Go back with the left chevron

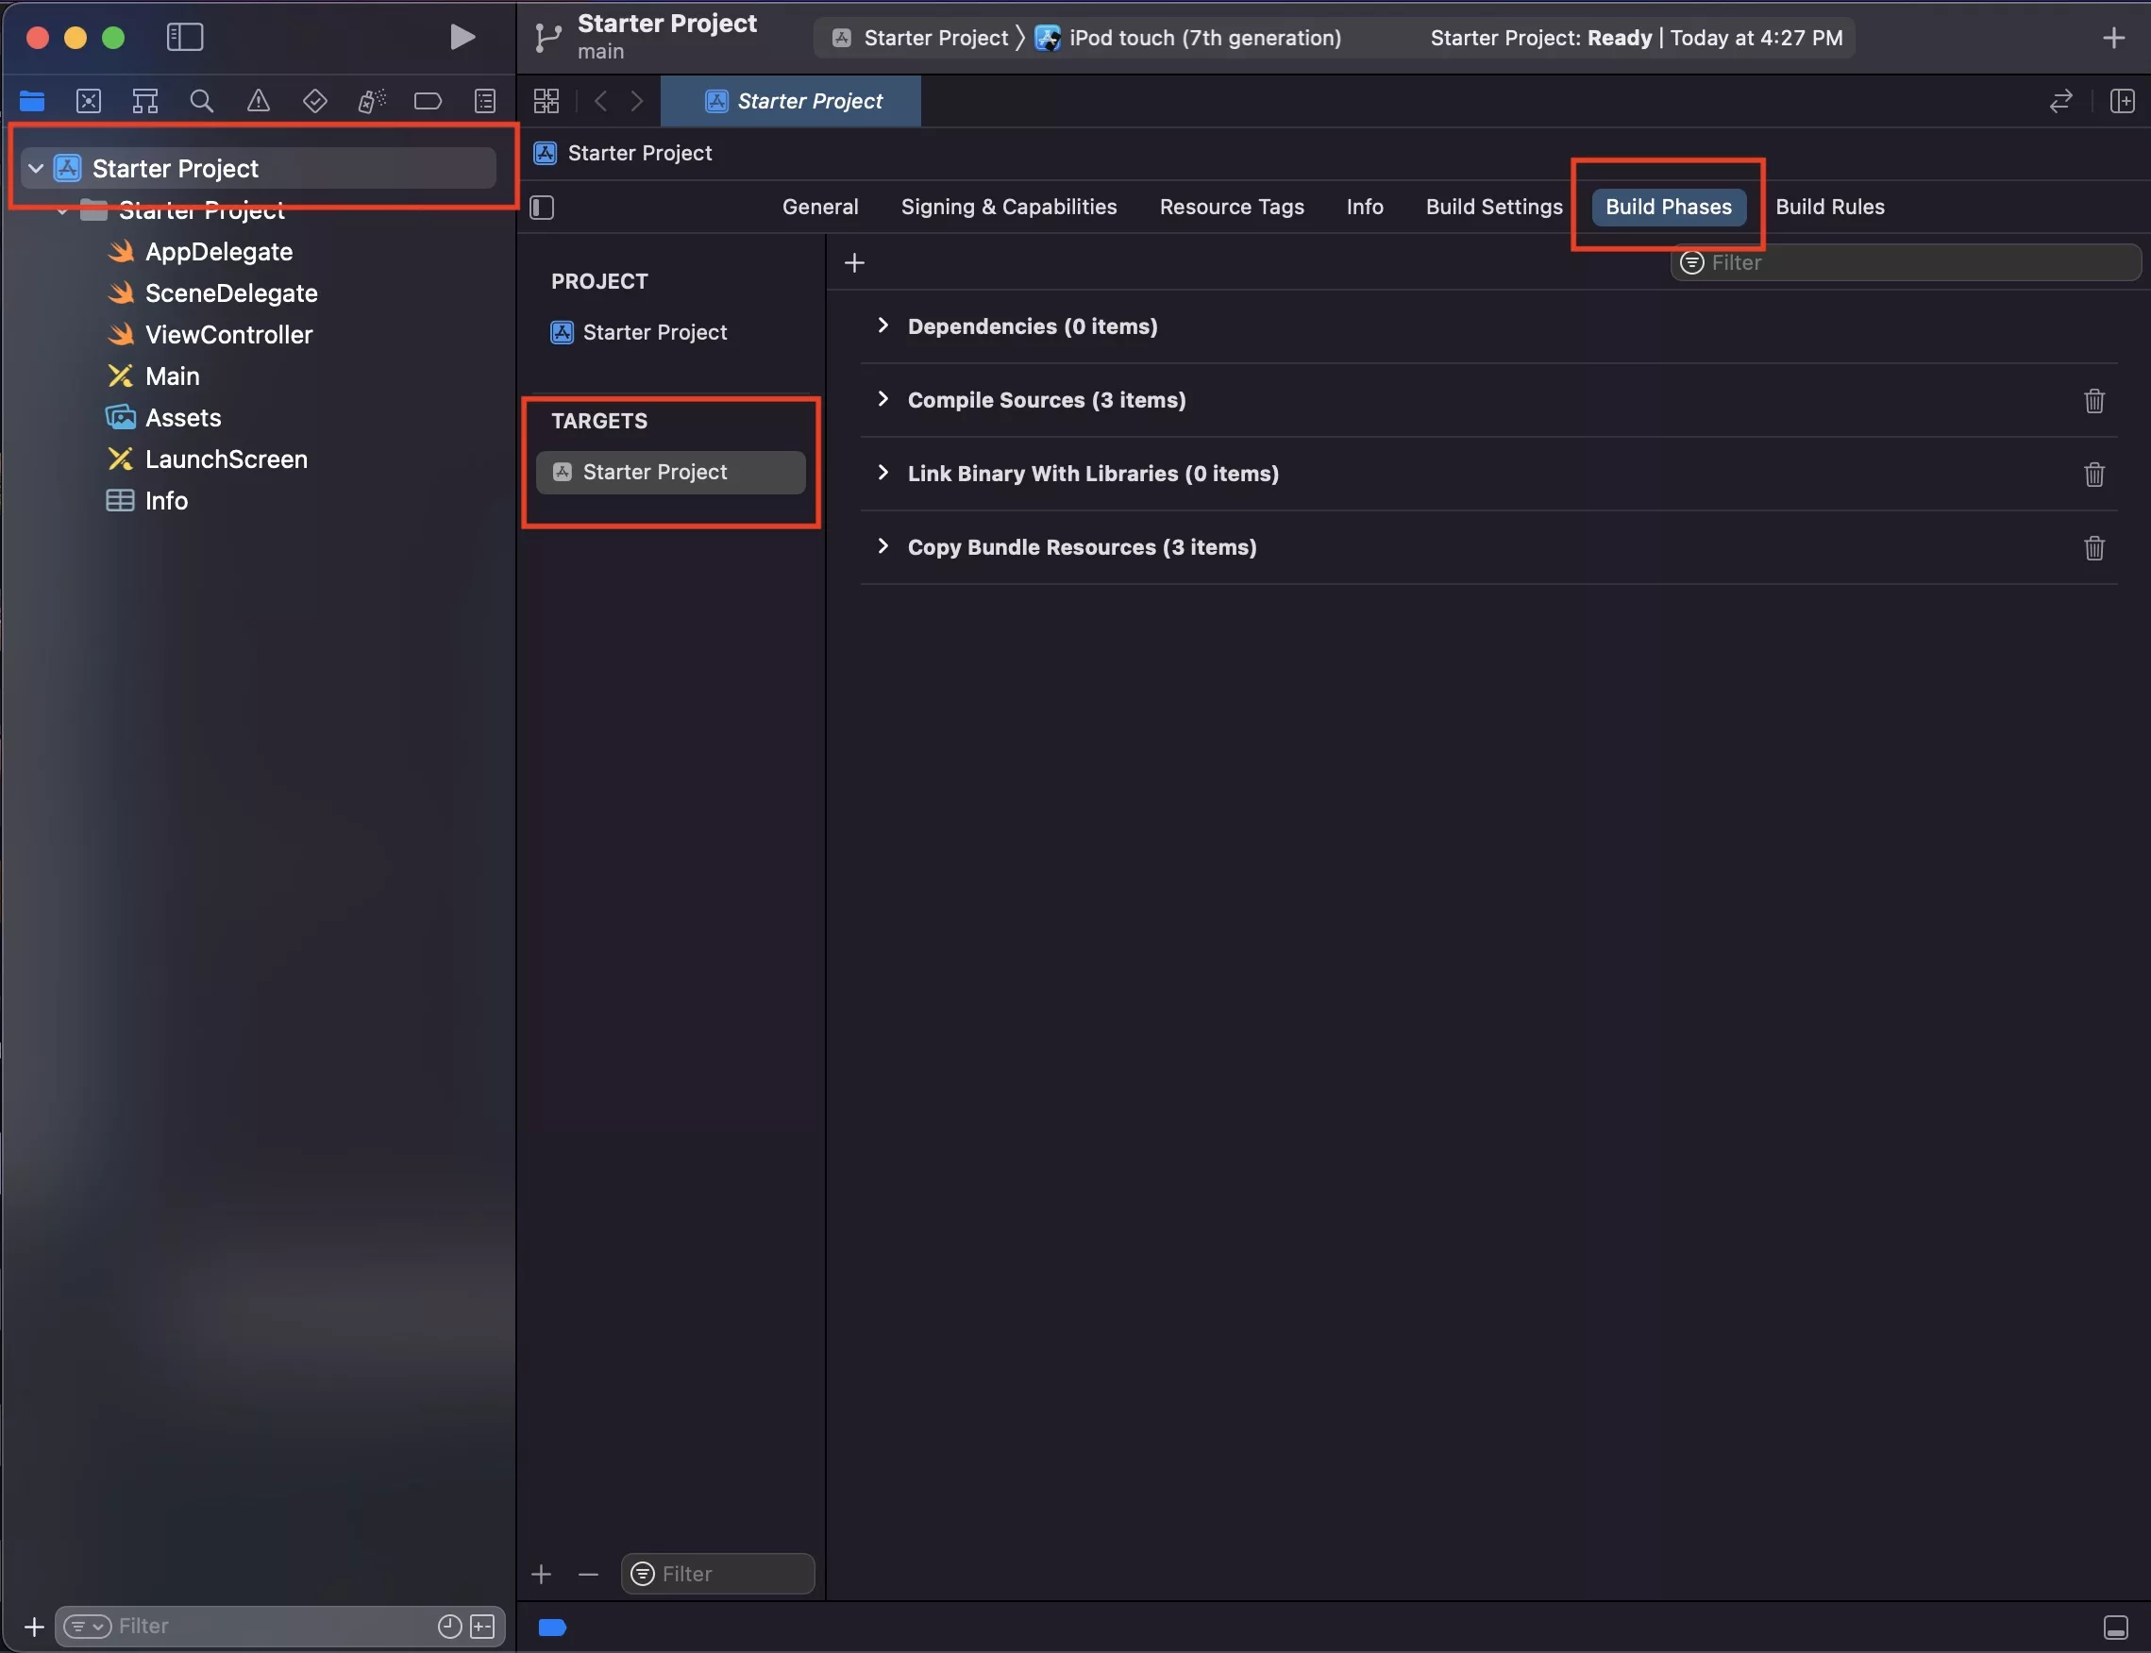pos(600,100)
